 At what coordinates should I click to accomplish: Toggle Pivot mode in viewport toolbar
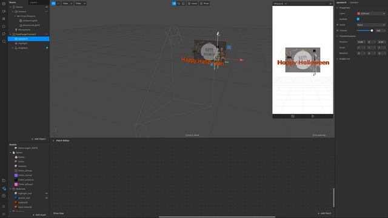click(x=204, y=4)
